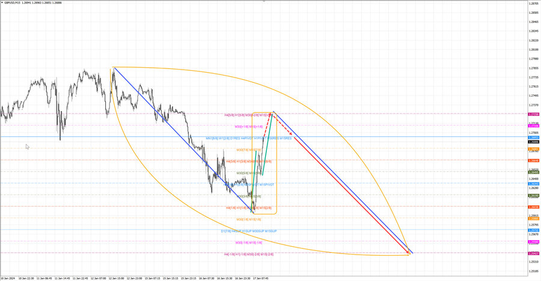
Task: Click the 10 Jan 2024 time label
Action: coord(8,278)
